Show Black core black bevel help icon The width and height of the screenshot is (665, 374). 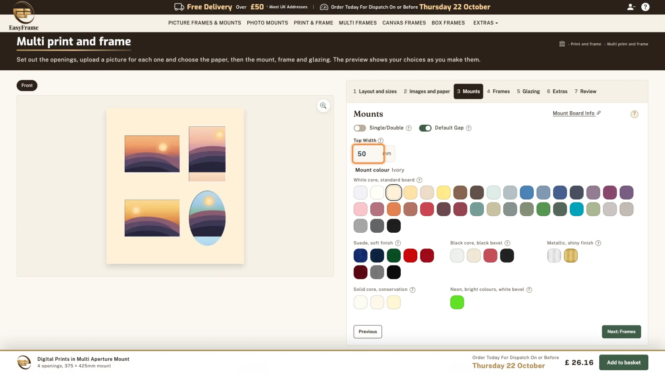(507, 243)
